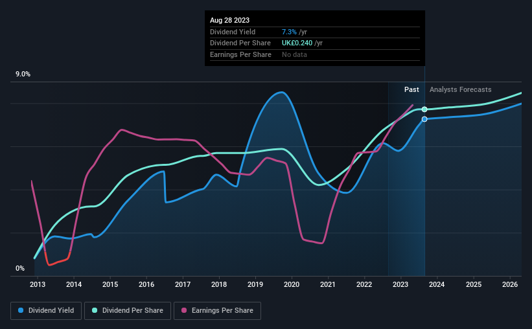Click the blue data point marker at Aug 2023
This screenshot has height=329, width=532.
[x=424, y=119]
